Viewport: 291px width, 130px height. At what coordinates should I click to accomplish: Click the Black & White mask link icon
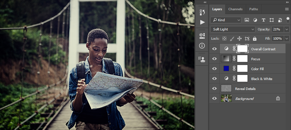pyautogui.click(x=234, y=78)
